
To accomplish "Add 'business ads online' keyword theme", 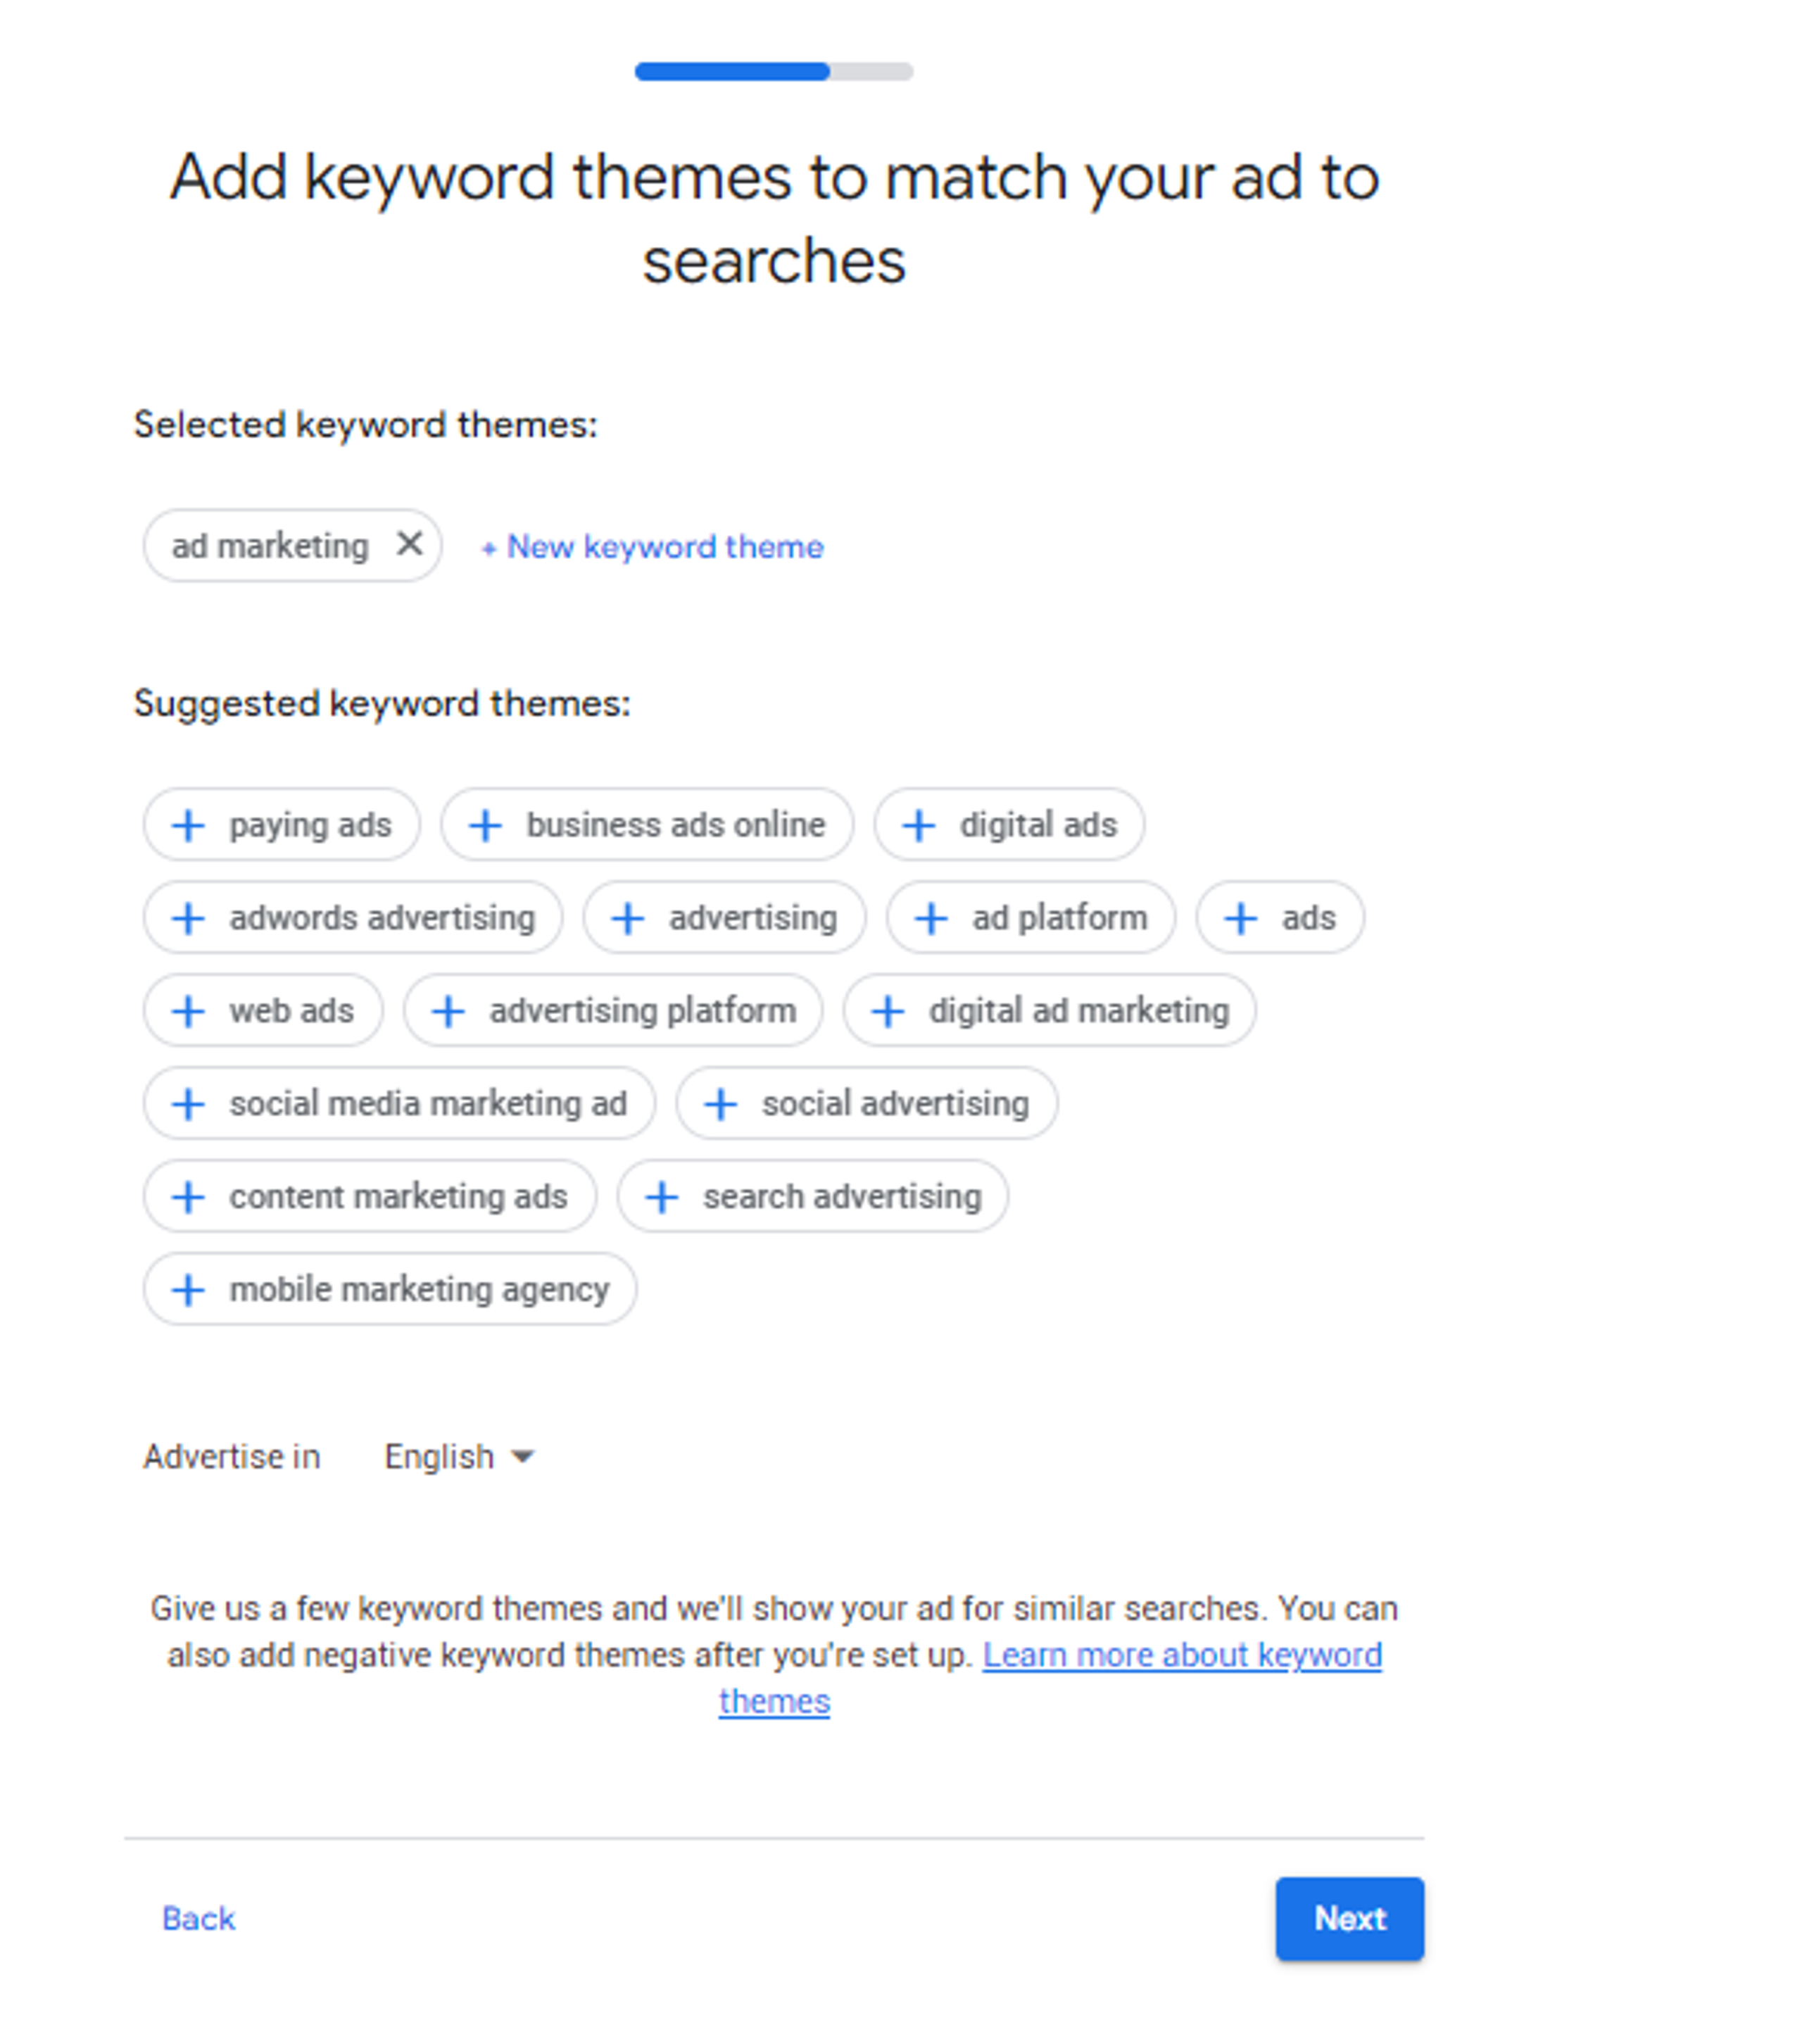I will coord(647,825).
